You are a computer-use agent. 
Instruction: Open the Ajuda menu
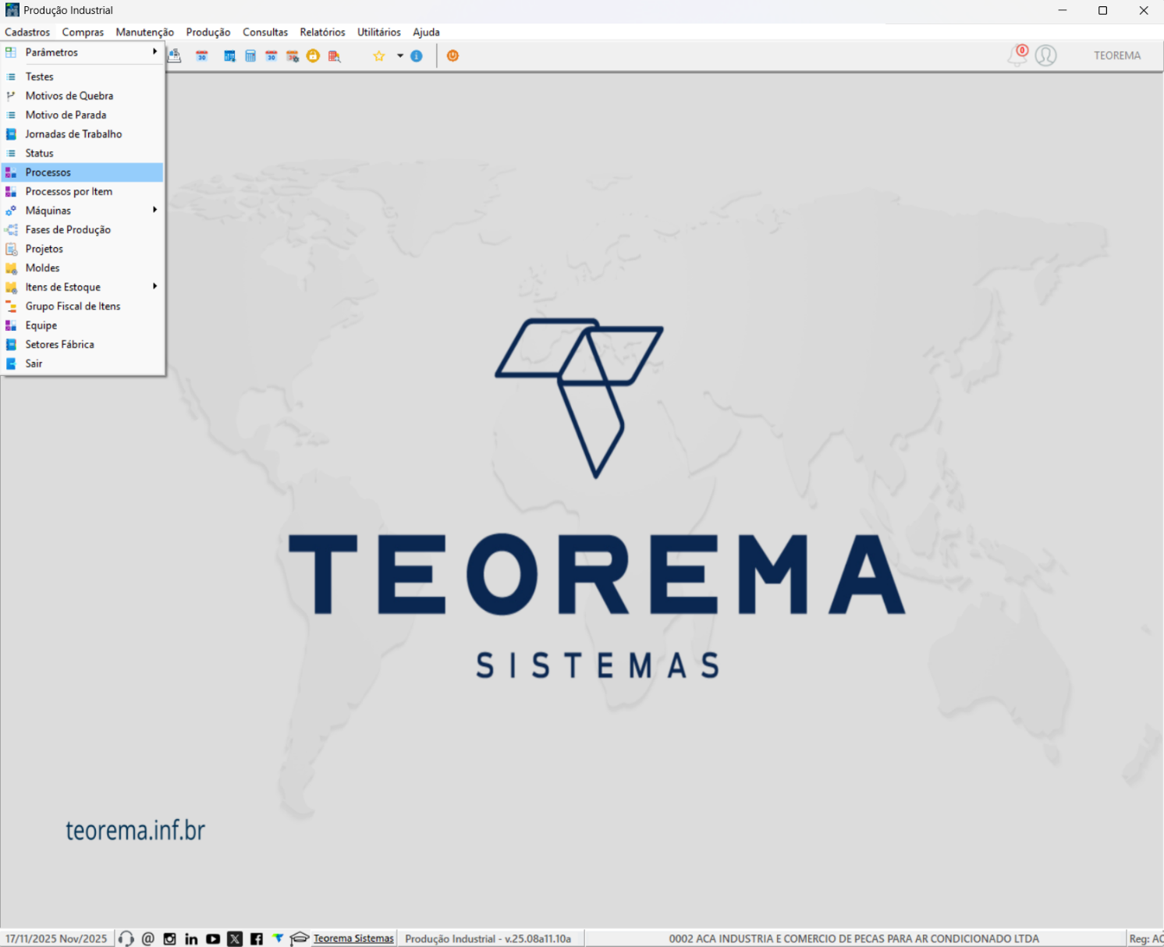click(426, 32)
